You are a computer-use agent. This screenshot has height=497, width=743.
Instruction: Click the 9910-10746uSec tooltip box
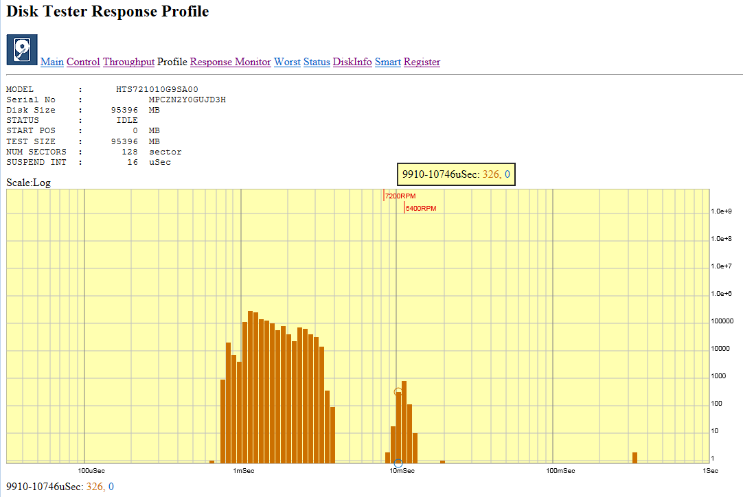pyautogui.click(x=456, y=175)
